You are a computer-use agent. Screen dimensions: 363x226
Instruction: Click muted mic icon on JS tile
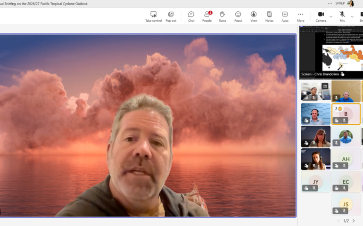tap(344, 211)
